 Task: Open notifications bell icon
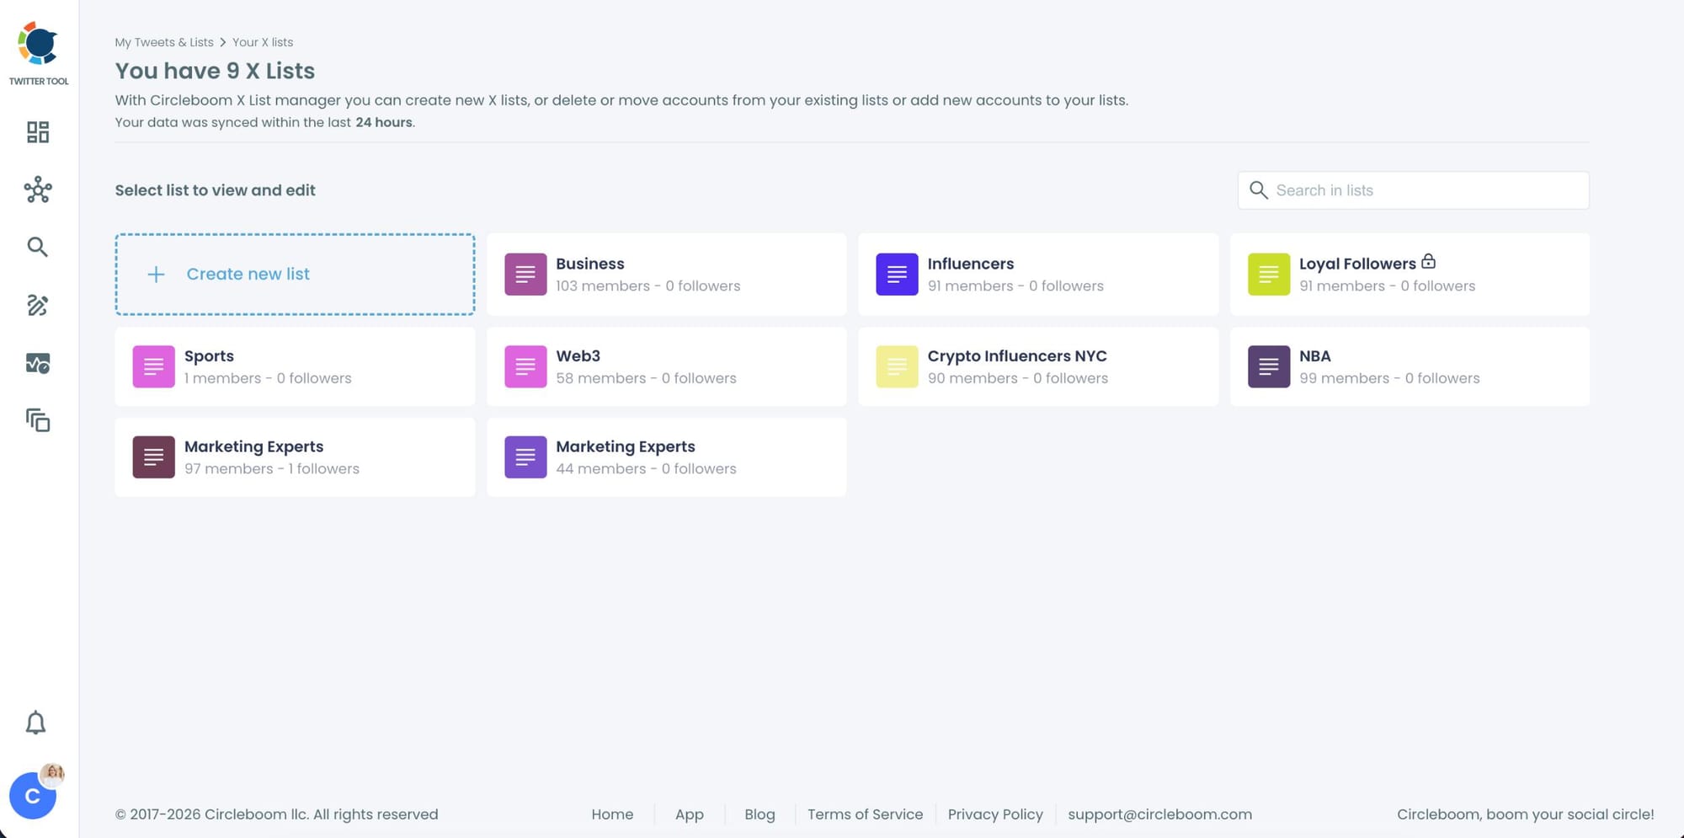click(35, 723)
